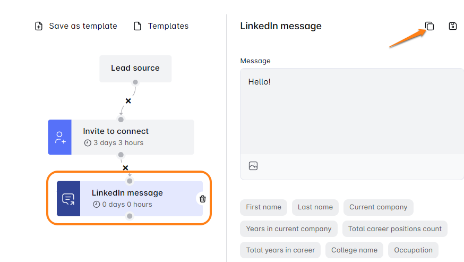Open the Templates list

pyautogui.click(x=168, y=26)
